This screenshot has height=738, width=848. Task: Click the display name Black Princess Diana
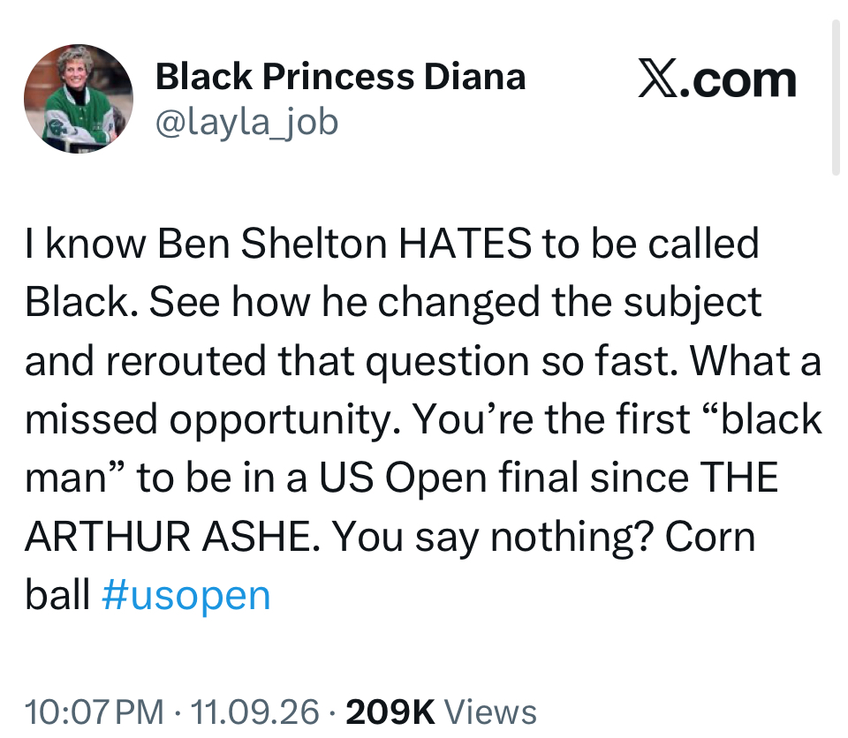tap(340, 76)
